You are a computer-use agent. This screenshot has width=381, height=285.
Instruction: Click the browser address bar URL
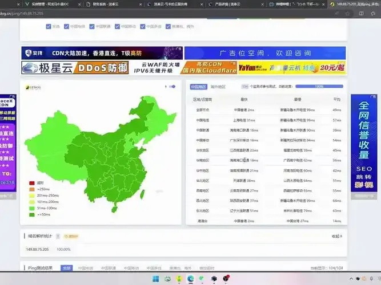[22, 14]
